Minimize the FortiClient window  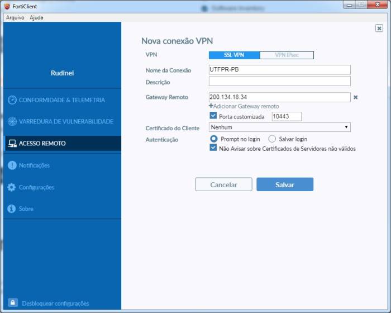(x=349, y=4)
